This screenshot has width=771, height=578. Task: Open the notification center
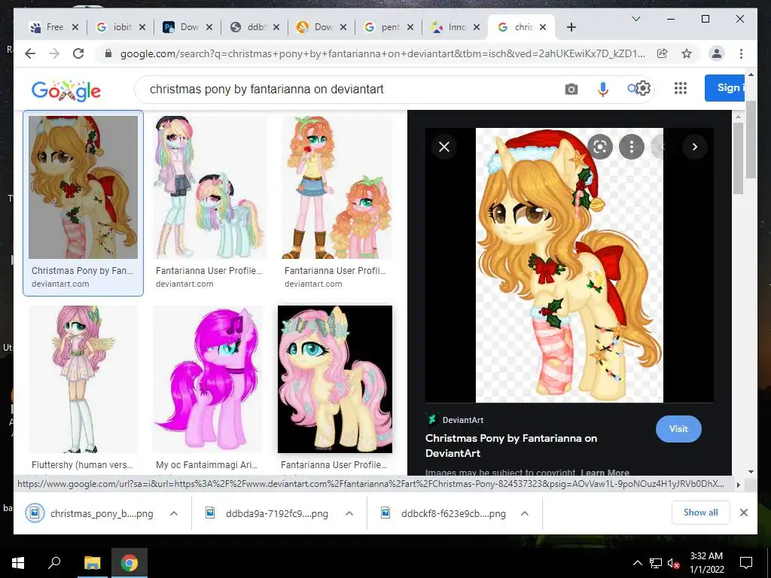[746, 563]
